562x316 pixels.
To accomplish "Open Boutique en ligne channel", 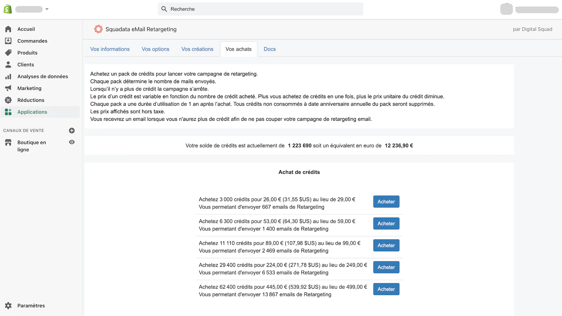I will (32, 146).
